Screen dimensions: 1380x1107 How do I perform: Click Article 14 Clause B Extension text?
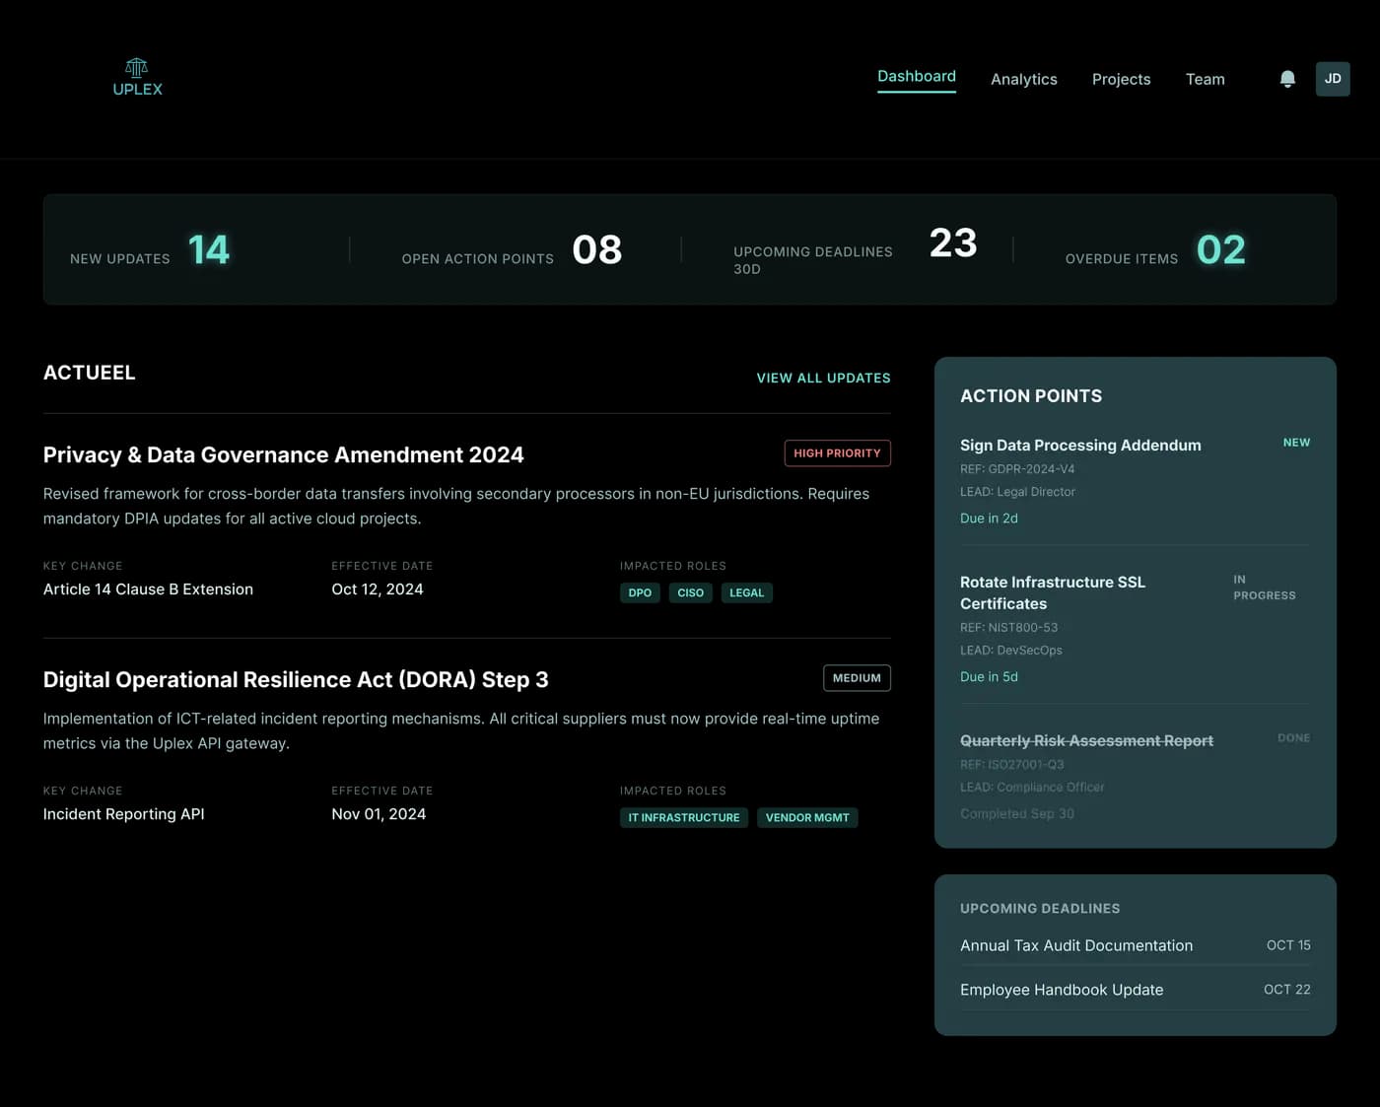click(x=148, y=589)
